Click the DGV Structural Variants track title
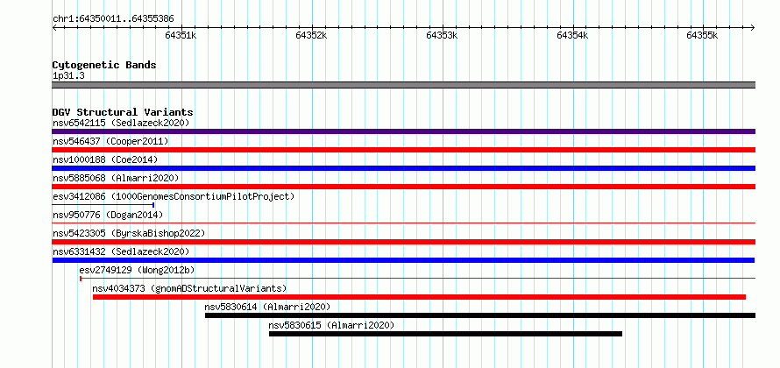This screenshot has width=780, height=368. [x=123, y=112]
